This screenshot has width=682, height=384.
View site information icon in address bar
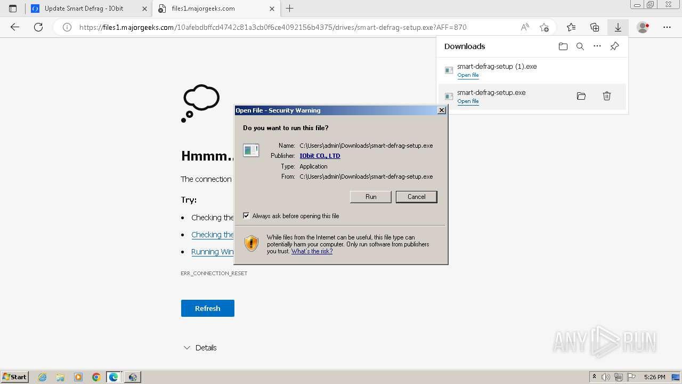67,27
